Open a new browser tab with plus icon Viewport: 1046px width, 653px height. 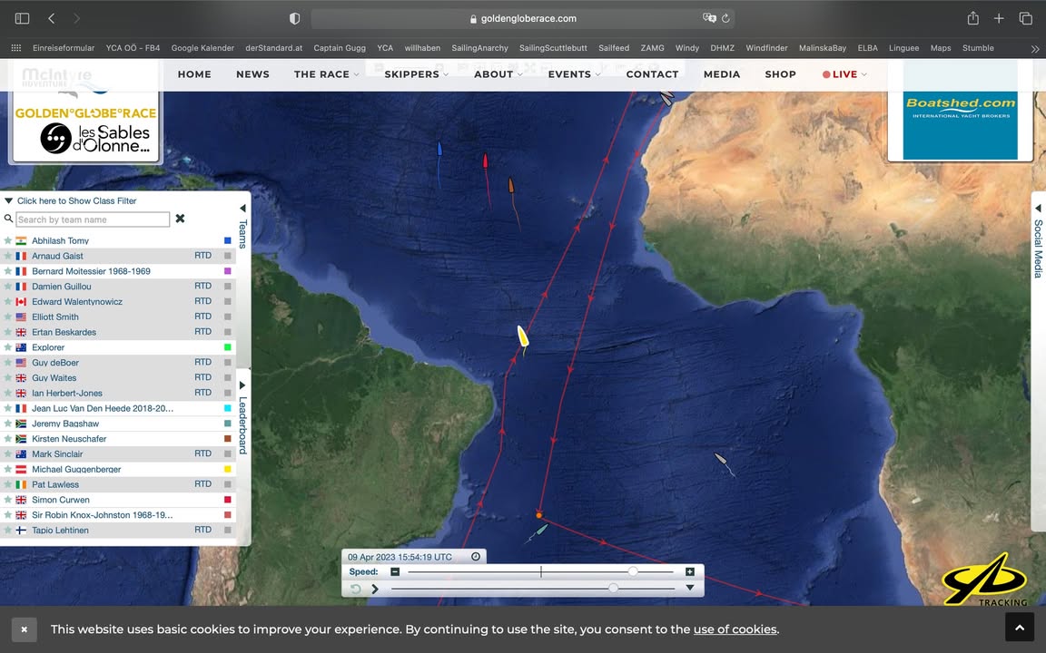[x=999, y=19]
